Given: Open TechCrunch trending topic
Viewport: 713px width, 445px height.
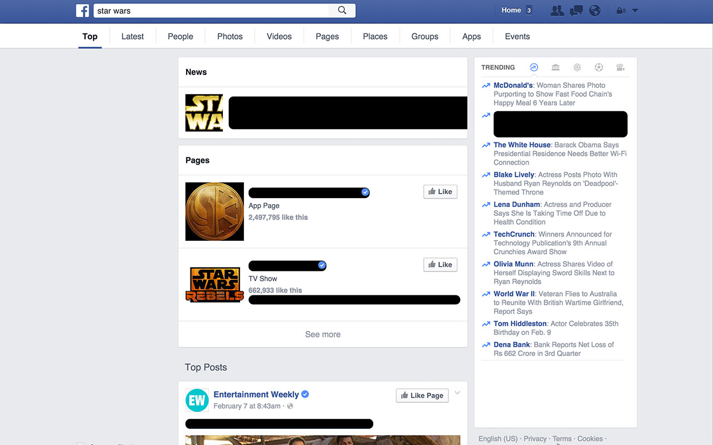Looking at the screenshot, I should (514, 234).
